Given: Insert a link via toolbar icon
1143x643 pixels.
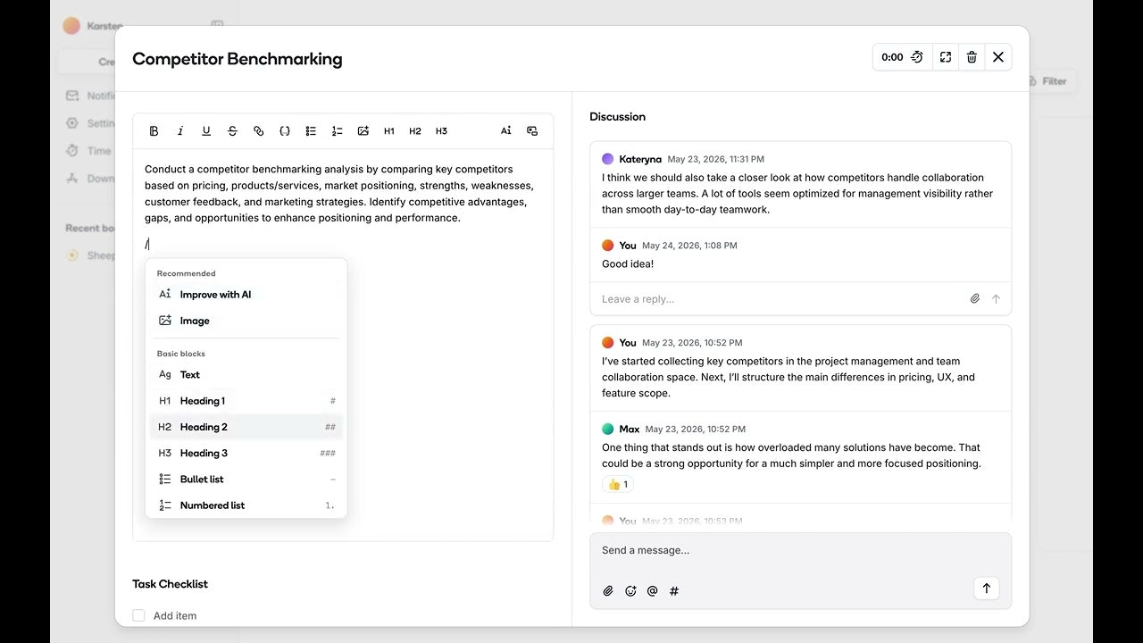Looking at the screenshot, I should click(258, 131).
